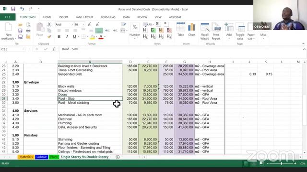Image resolution: width=307 pixels, height=172 pixels.
Task: Apply the H4 heading style
Action: click(x=169, y=36)
